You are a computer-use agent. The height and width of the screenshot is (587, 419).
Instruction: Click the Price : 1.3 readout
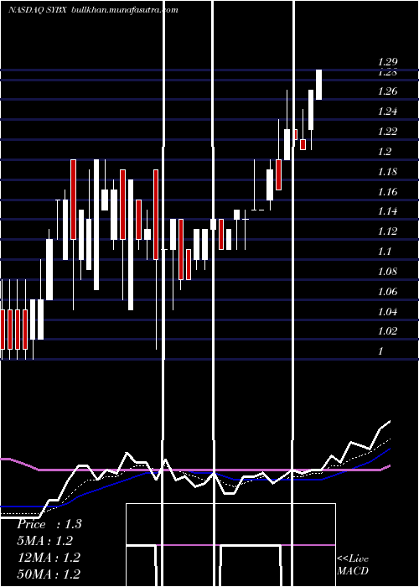(x=49, y=524)
